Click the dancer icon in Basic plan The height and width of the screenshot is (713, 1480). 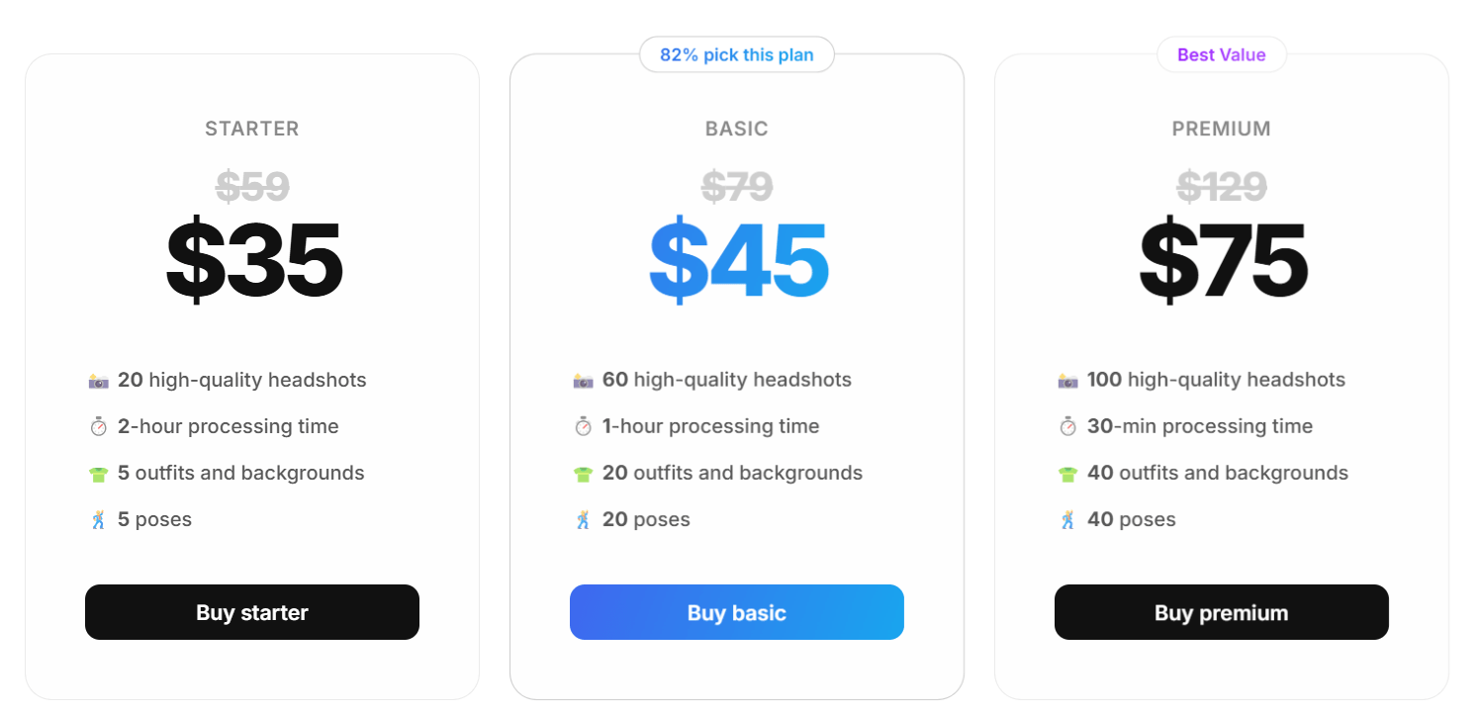(583, 520)
